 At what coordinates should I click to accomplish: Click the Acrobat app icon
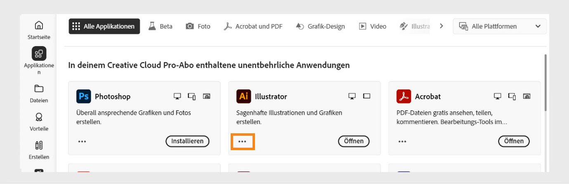(404, 96)
